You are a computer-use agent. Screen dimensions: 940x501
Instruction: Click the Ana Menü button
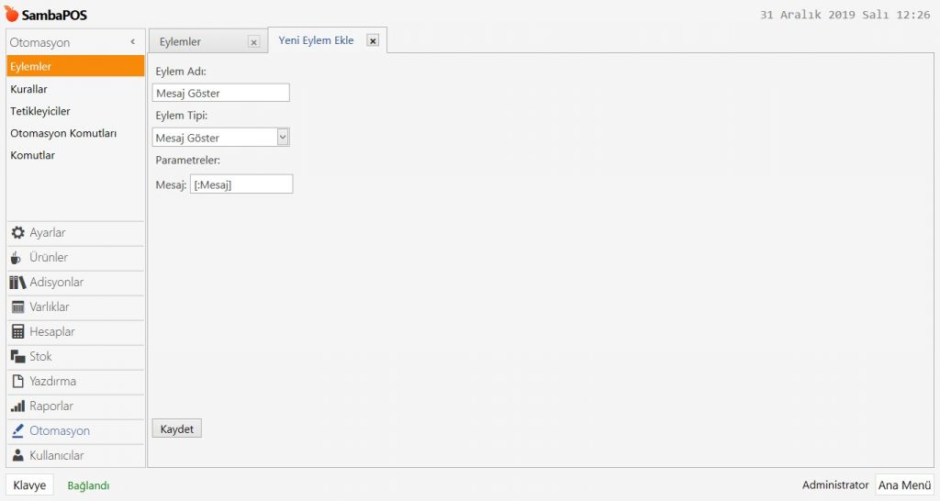903,485
